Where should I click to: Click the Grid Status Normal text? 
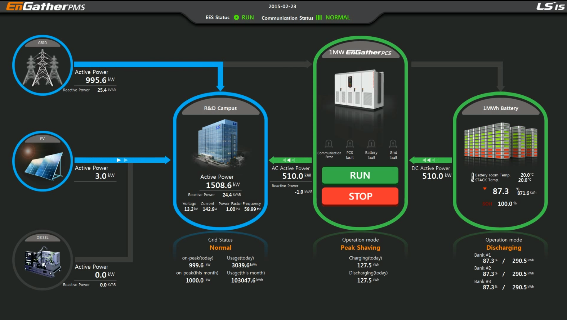[220, 248]
